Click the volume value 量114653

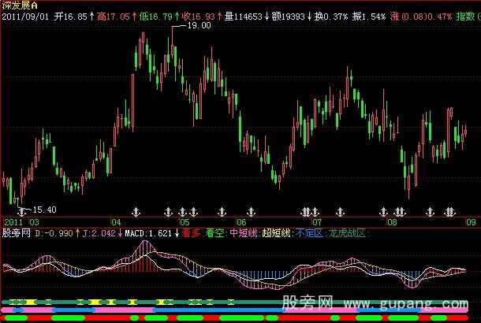click(x=243, y=17)
